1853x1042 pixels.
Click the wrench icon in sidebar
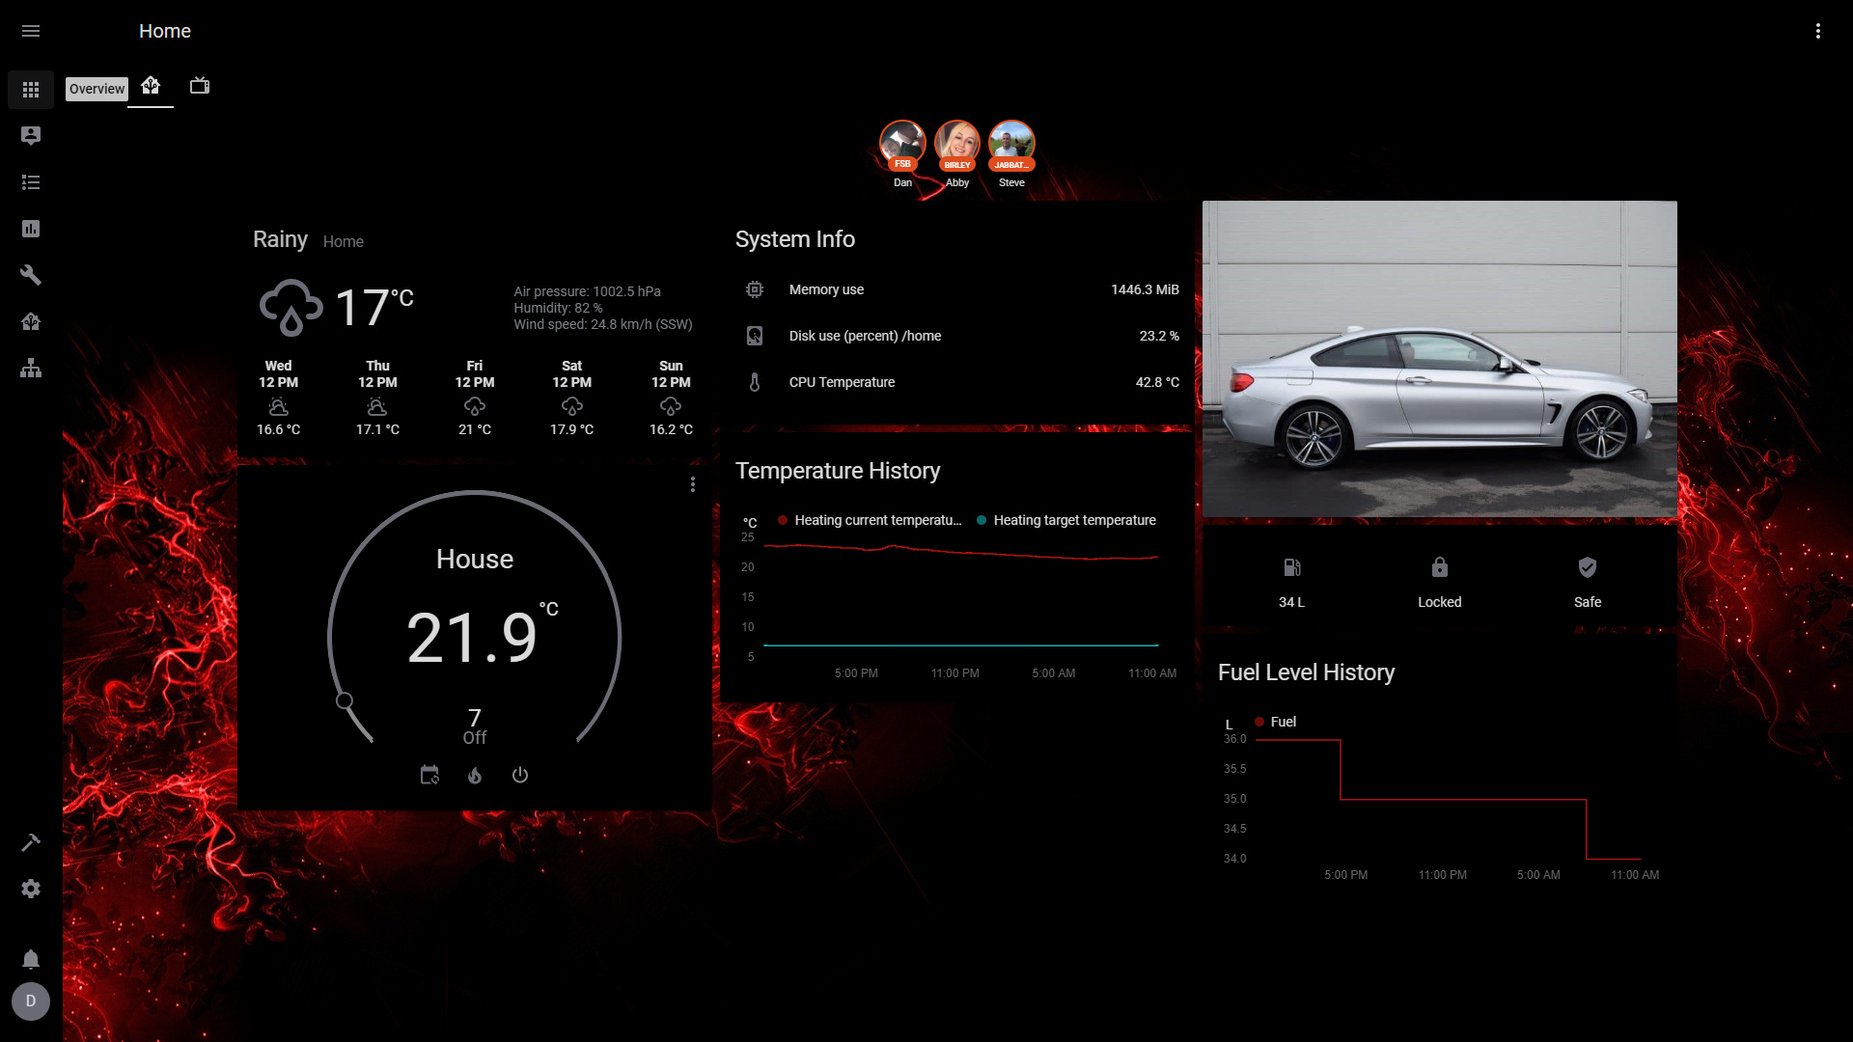coord(31,275)
